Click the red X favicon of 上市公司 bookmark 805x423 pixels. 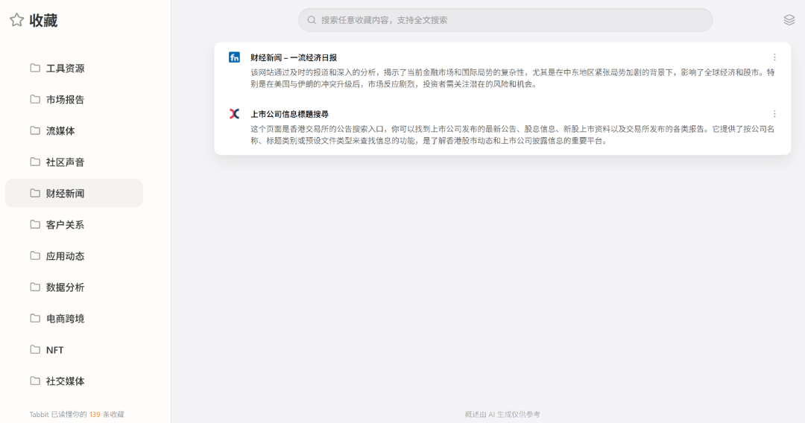coord(234,114)
